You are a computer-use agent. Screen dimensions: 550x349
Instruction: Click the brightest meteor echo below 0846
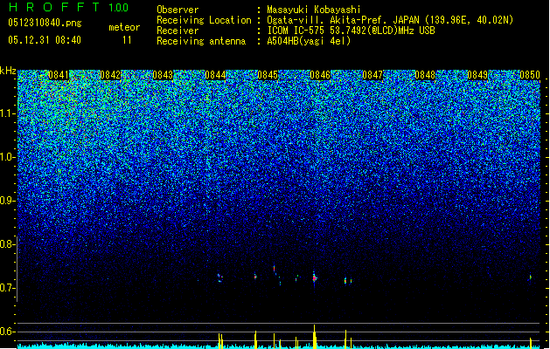point(314,278)
